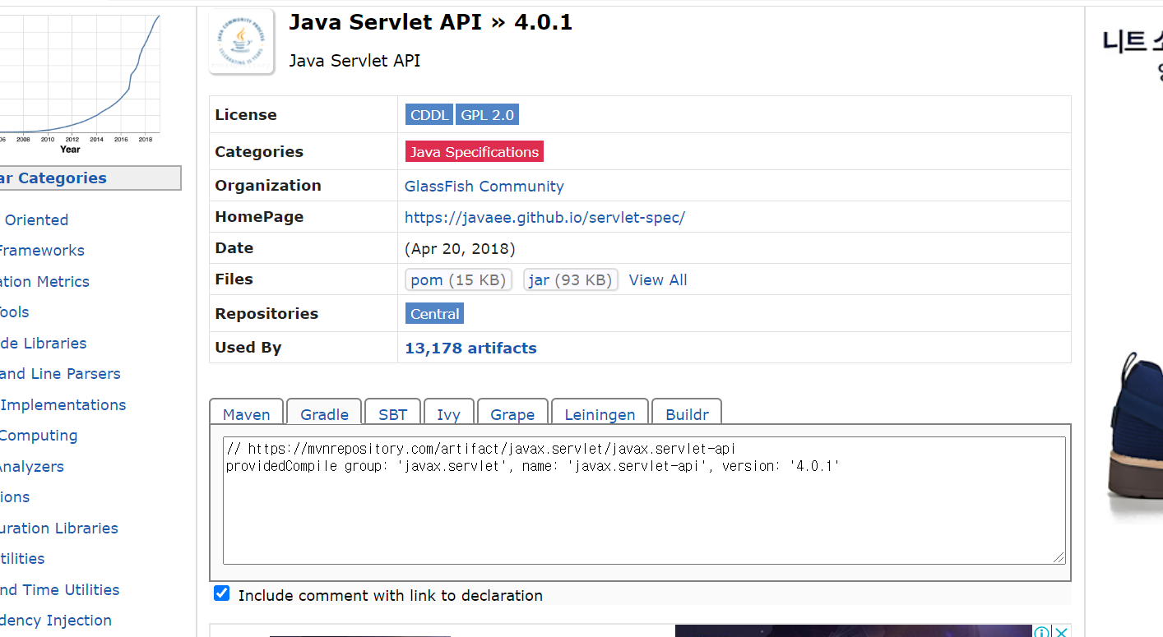This screenshot has height=637, width=1163.
Task: Open the 'Analyzers' sidebar category
Action: (31, 467)
